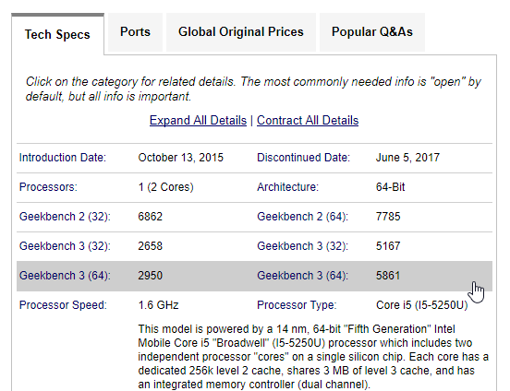Expand the Geekbench 2 (64) category

(x=302, y=217)
